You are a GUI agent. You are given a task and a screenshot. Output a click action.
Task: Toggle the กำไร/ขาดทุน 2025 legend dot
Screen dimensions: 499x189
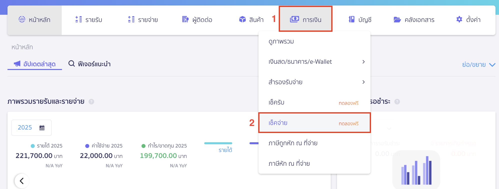[143, 145]
